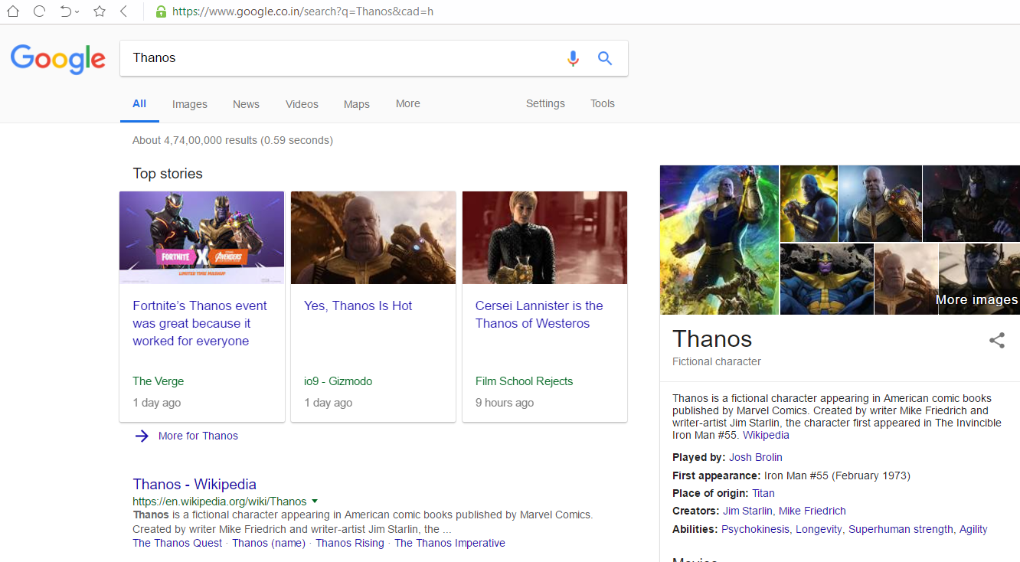
Task: Open Fortnite Thanos event story thumbnail
Action: pyautogui.click(x=202, y=237)
